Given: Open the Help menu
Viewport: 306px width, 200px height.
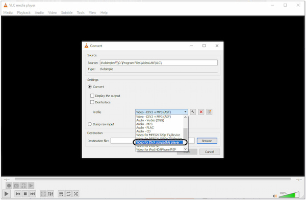Looking at the screenshot, I should [104, 12].
